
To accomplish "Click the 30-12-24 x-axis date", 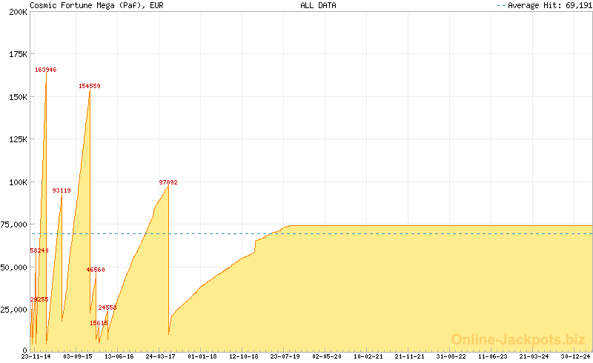I will click(576, 356).
